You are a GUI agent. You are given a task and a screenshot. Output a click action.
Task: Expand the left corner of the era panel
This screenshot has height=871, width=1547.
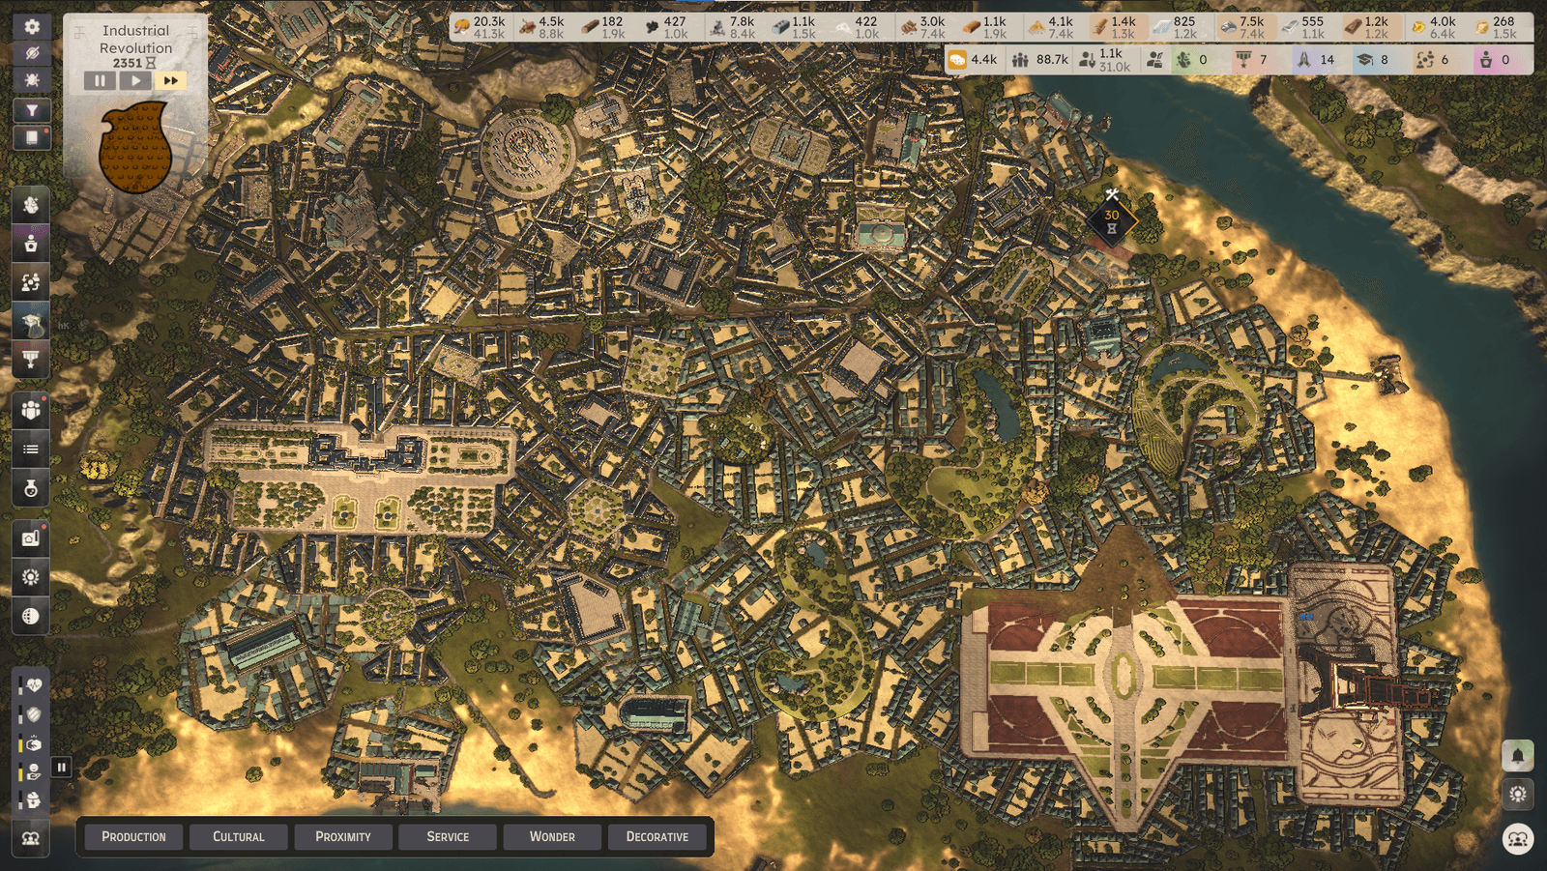[77, 32]
